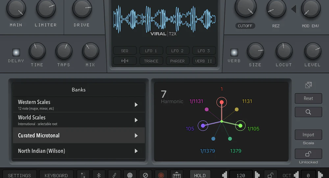
Task: Click the magnifier search button
Action: coord(308,112)
